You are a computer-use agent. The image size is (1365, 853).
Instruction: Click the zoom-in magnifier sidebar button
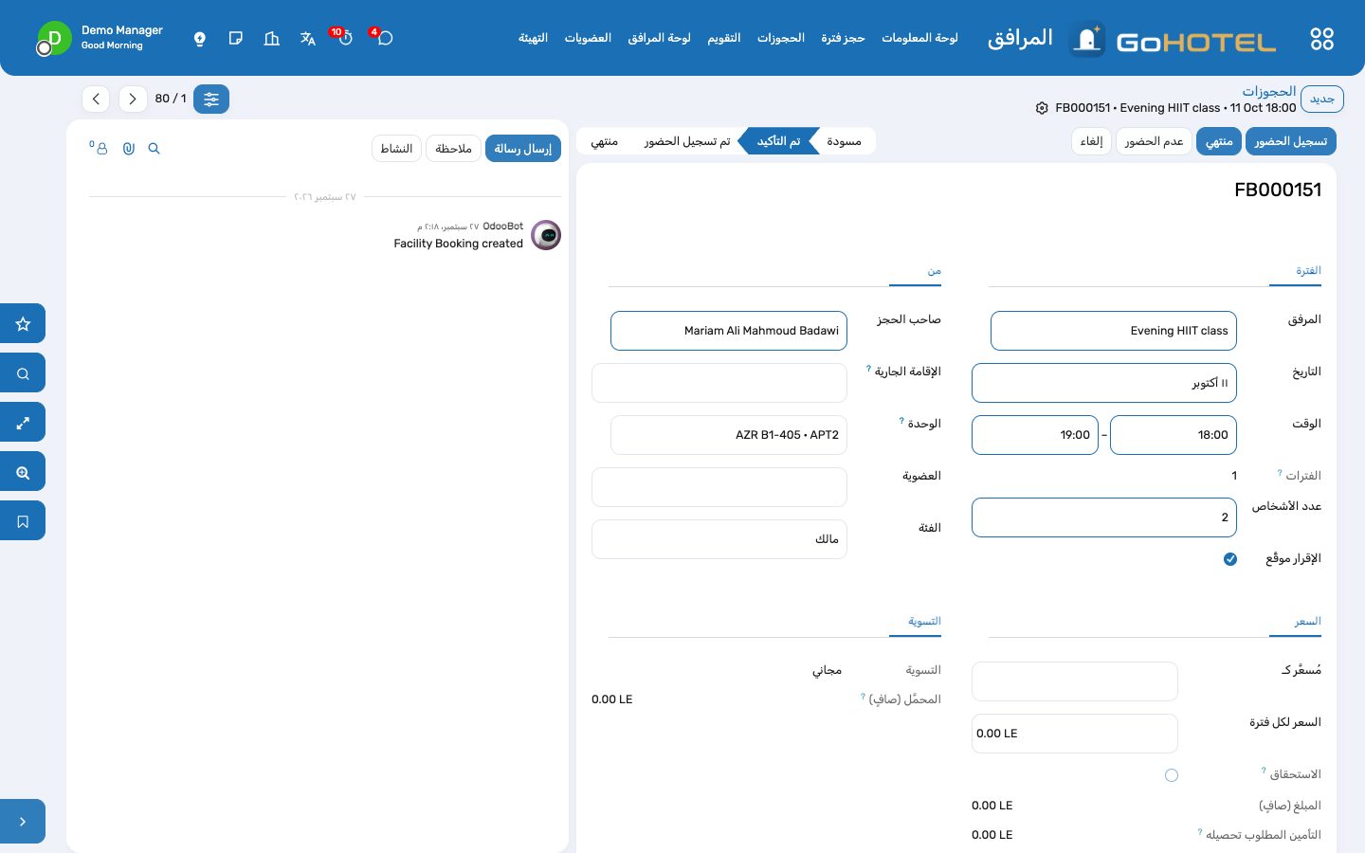tap(23, 472)
